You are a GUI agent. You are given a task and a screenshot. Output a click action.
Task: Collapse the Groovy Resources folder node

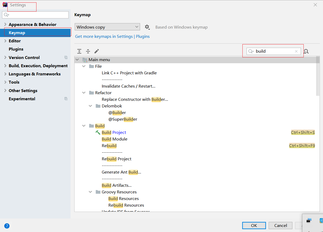90,192
